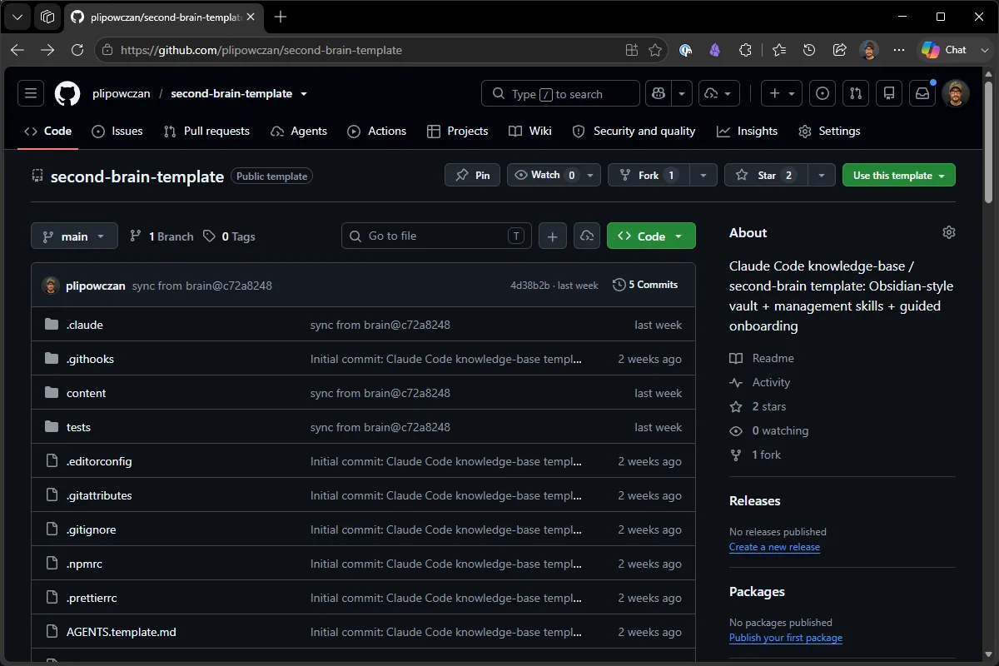The image size is (999, 666).
Task: Click the plus icon to add a file
Action: click(553, 236)
